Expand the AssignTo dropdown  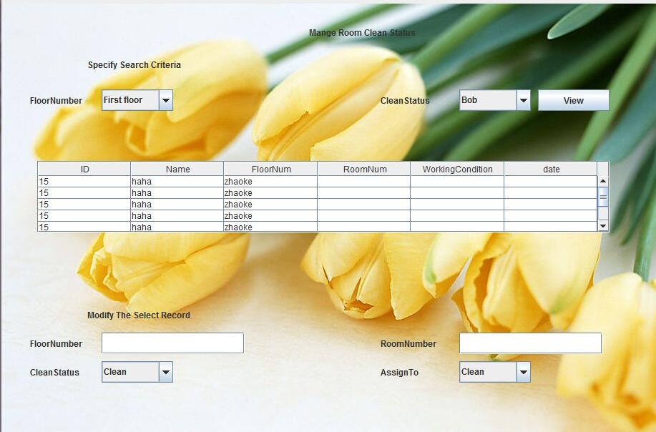pos(523,372)
